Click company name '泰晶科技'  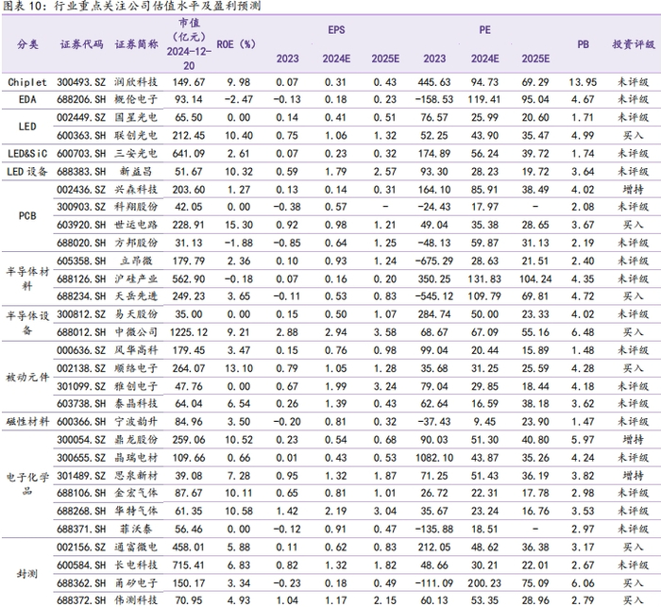(x=136, y=404)
